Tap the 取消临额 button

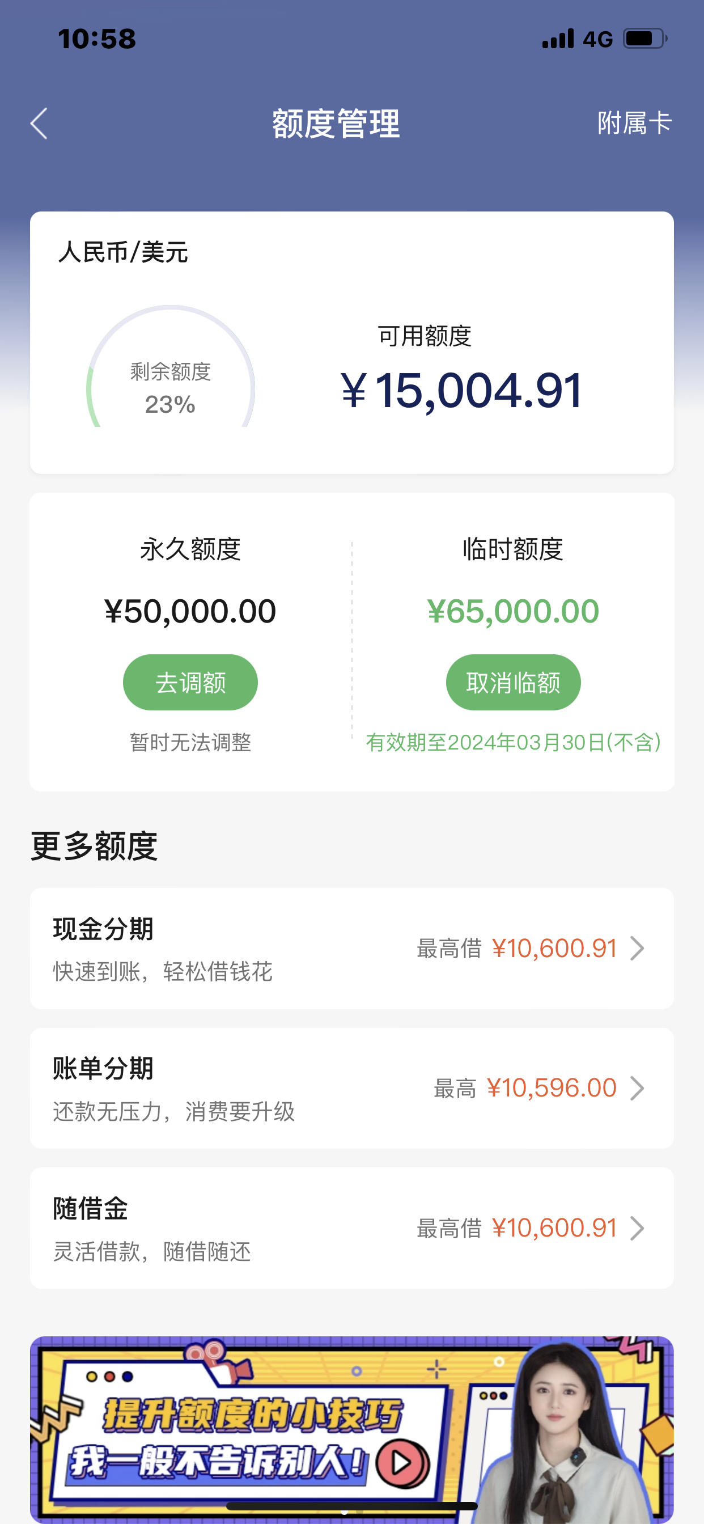coord(513,682)
